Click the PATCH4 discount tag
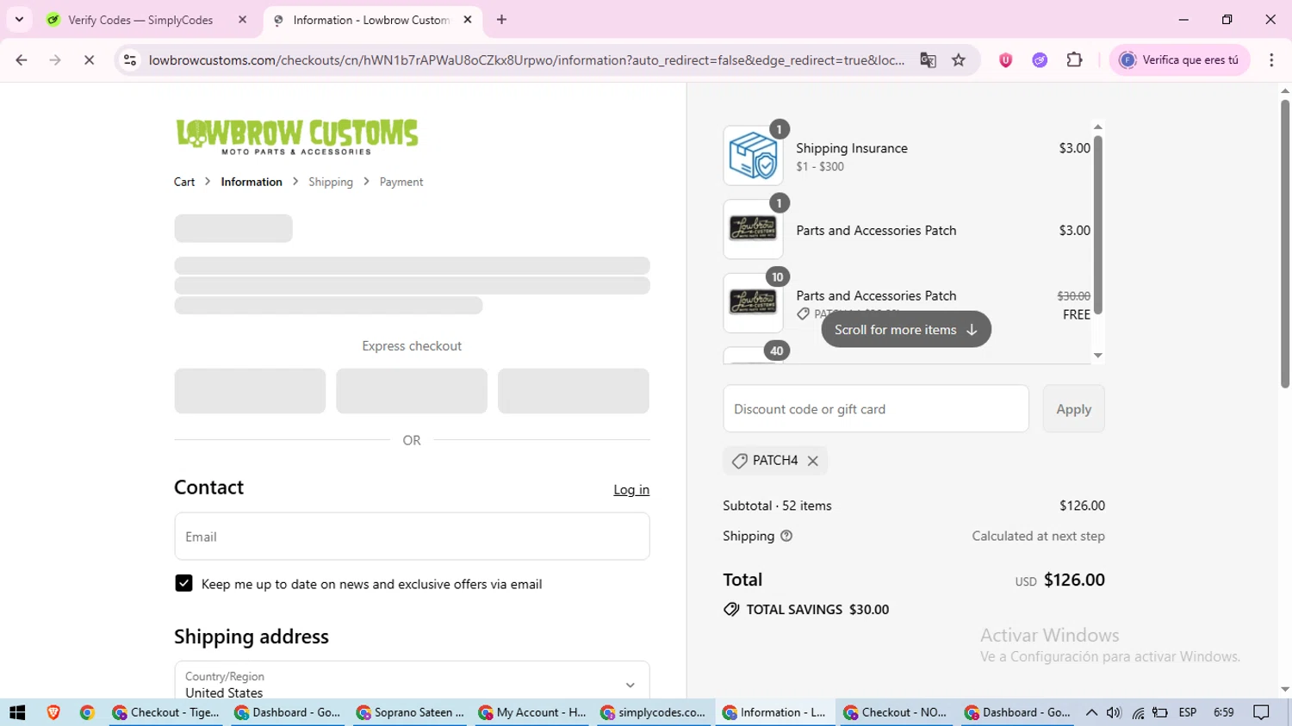The height and width of the screenshot is (726, 1292). (x=775, y=461)
